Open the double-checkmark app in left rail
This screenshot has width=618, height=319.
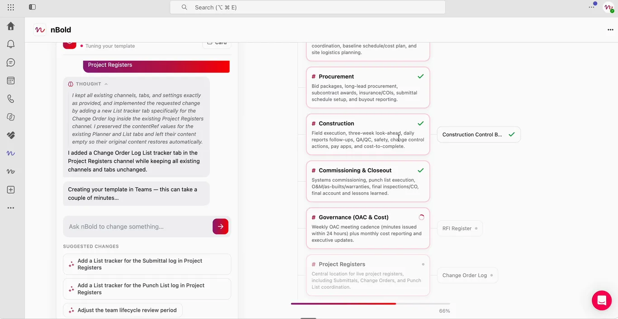[11, 135]
